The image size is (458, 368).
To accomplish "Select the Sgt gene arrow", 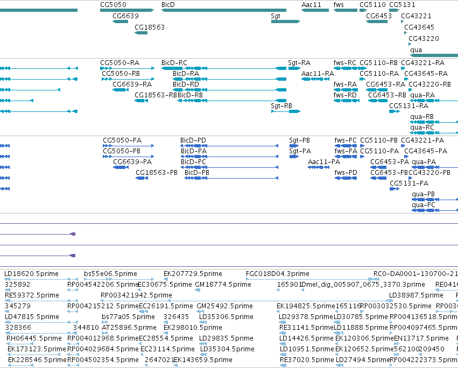I will pyautogui.click(x=286, y=22).
